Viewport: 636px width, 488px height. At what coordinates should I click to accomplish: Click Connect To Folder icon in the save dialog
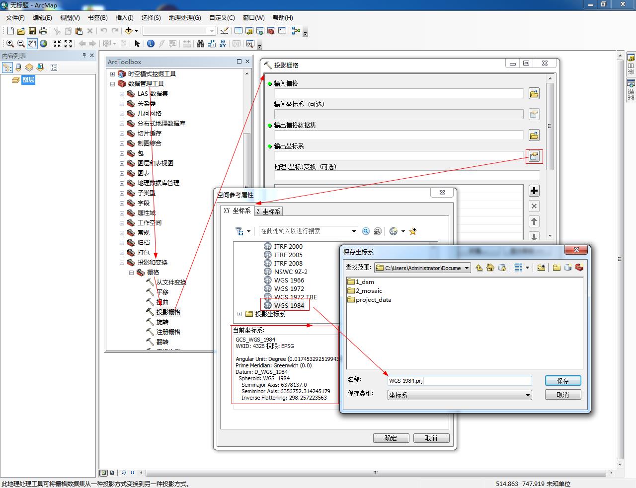[541, 268]
